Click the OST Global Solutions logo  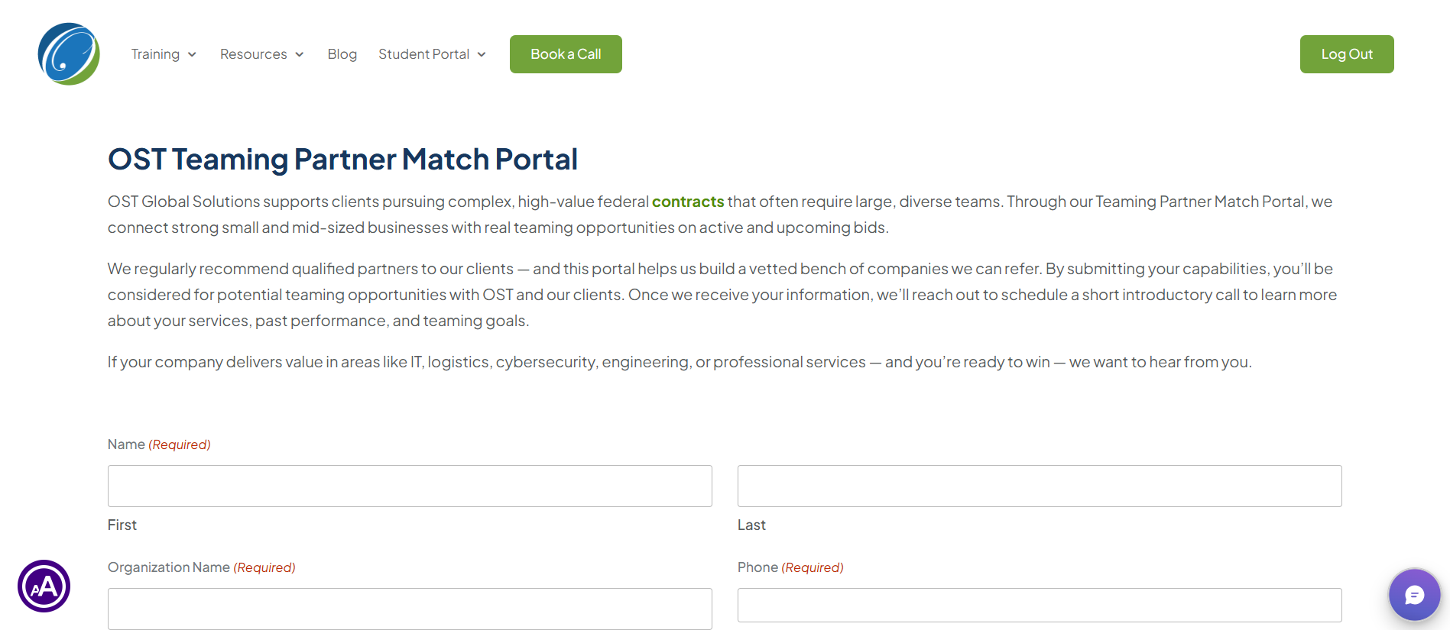coord(69,54)
